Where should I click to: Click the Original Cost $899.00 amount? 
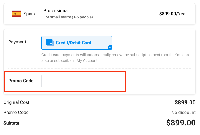[185, 102]
